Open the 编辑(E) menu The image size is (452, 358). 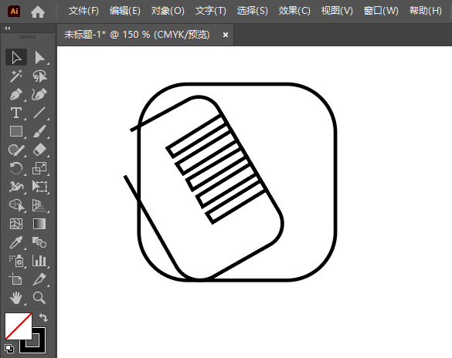click(x=125, y=11)
